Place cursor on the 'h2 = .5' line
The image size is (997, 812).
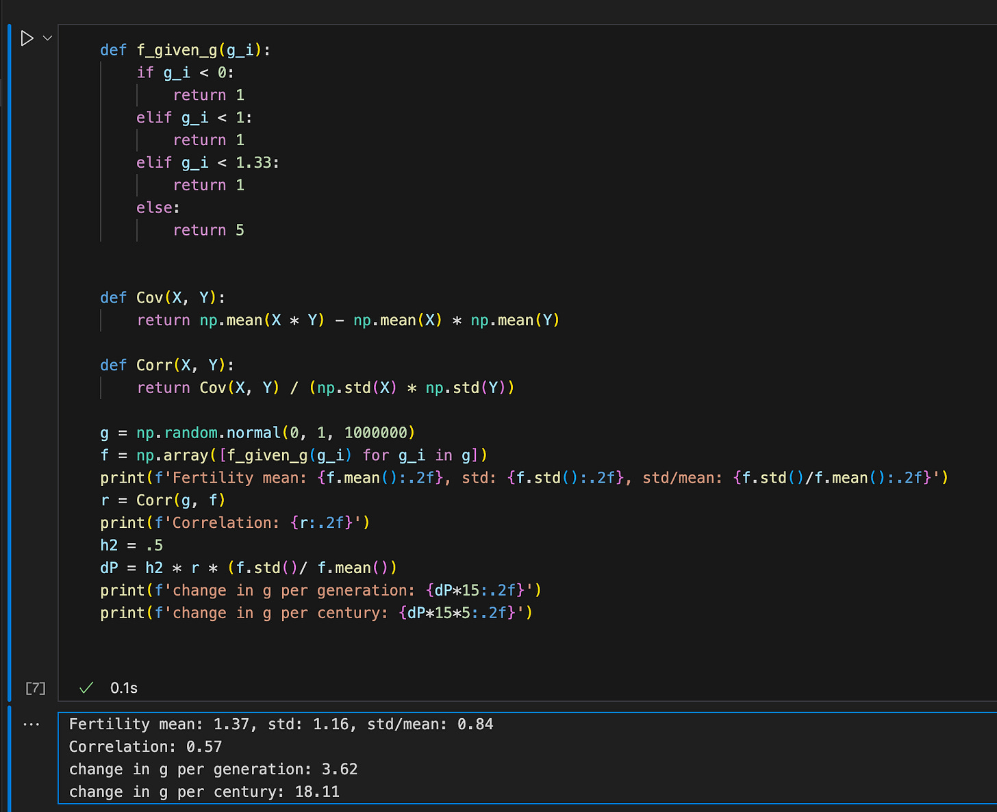[x=131, y=545]
